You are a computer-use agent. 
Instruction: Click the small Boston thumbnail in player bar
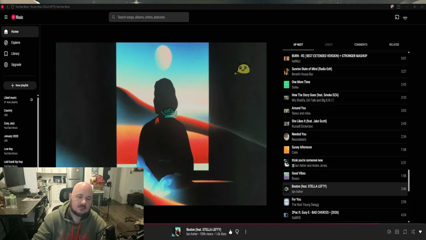[x=178, y=232]
